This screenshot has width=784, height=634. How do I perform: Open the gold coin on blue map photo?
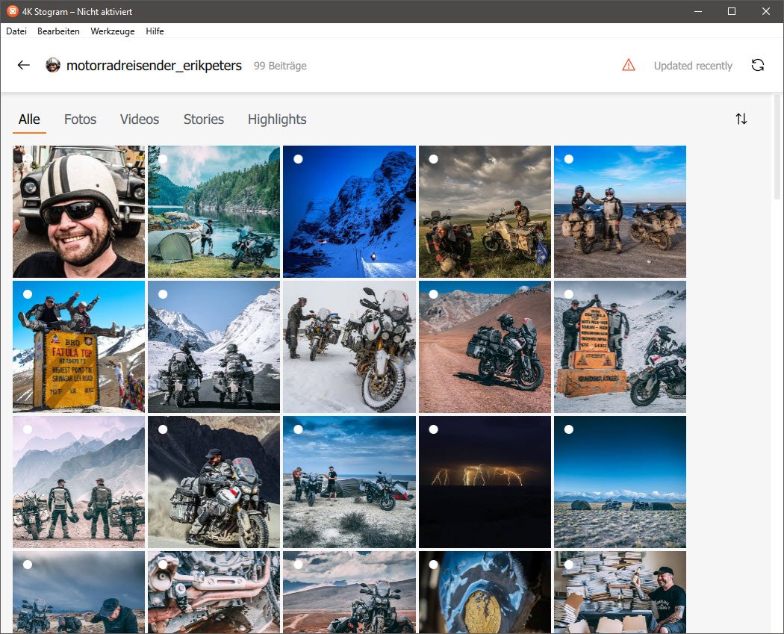click(x=485, y=592)
